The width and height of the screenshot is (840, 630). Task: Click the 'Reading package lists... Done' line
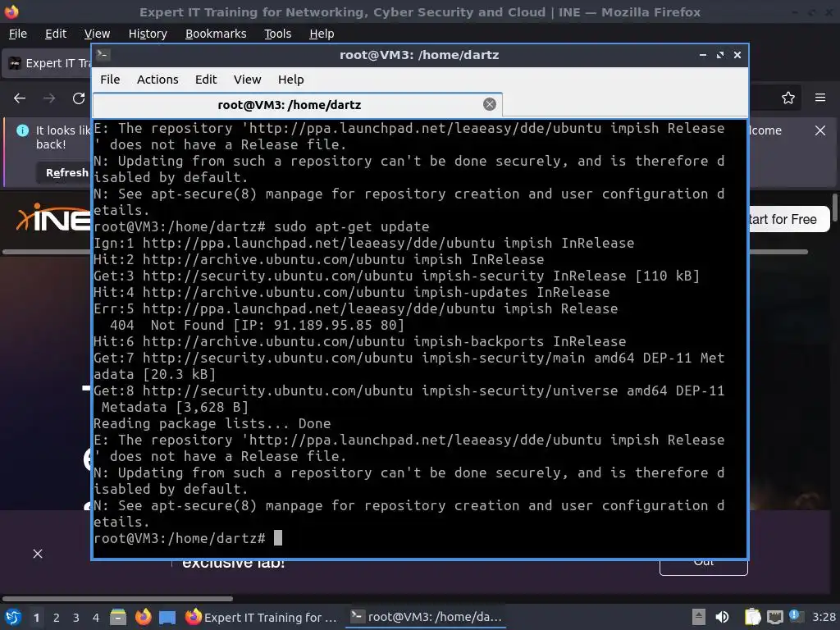pos(212,424)
